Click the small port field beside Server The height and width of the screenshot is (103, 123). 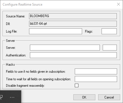(110, 47)
